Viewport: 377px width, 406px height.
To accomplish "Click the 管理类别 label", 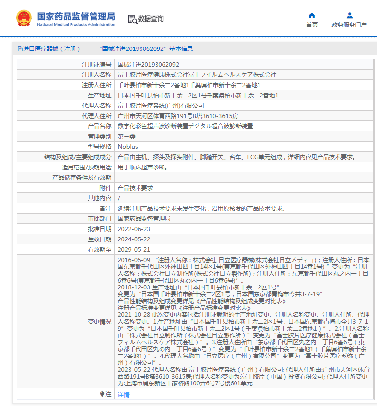I will [99, 137].
